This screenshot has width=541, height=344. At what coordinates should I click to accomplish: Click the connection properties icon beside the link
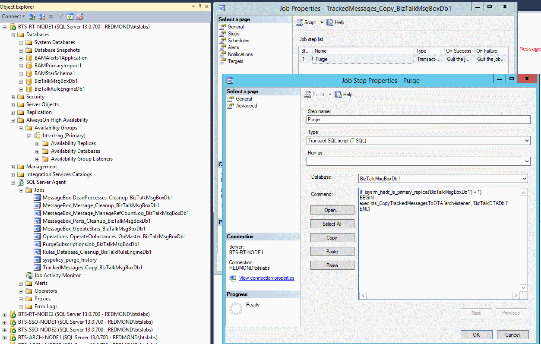[x=233, y=278]
